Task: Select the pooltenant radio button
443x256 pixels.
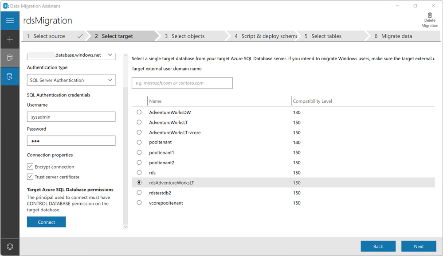Action: point(139,142)
